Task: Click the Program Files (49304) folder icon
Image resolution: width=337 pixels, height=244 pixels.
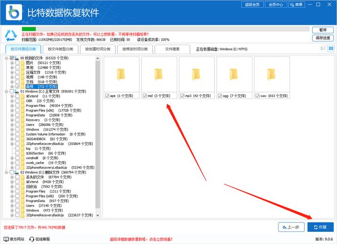Action: click(22, 106)
